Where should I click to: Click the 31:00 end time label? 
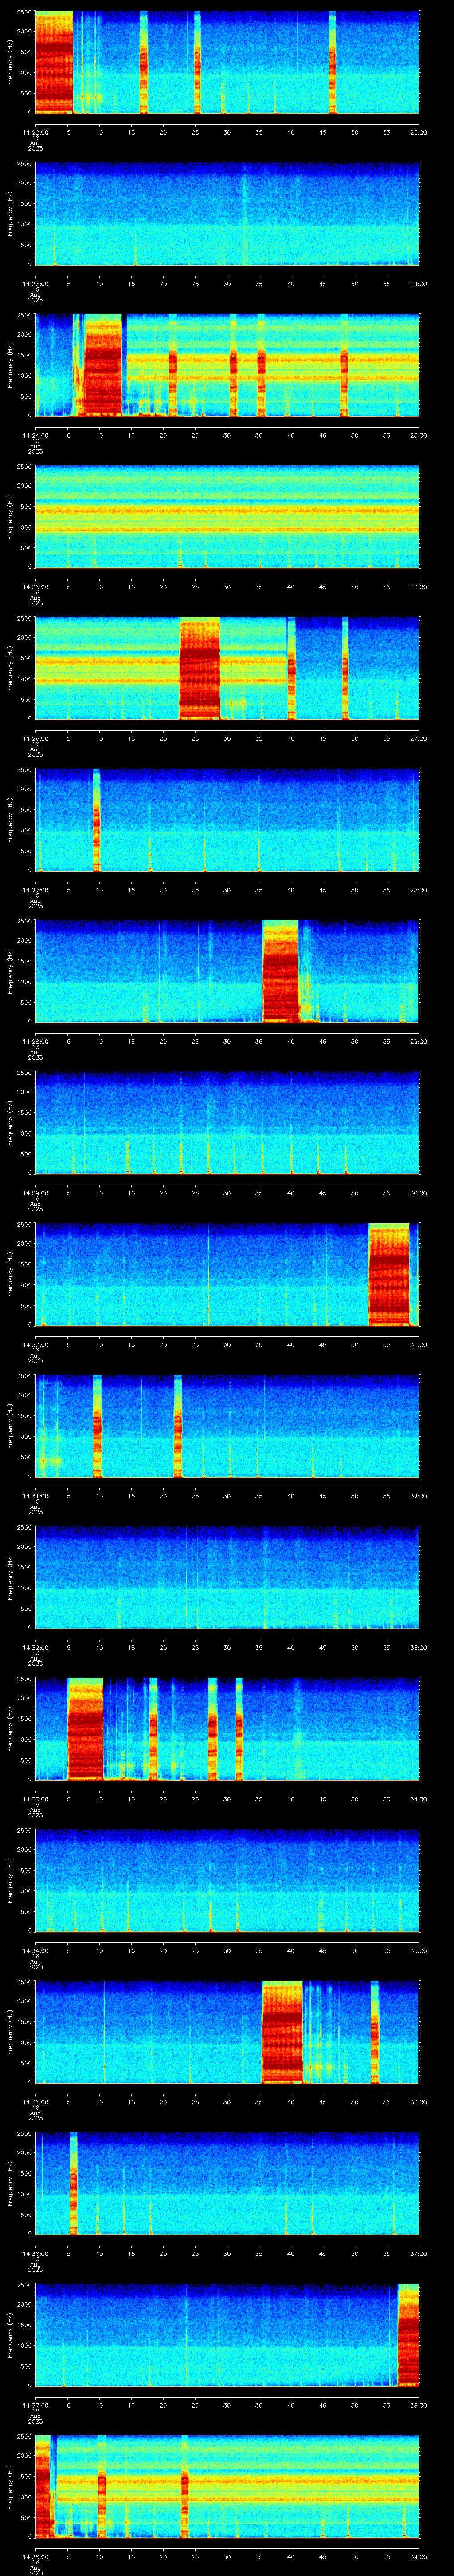click(x=419, y=1344)
